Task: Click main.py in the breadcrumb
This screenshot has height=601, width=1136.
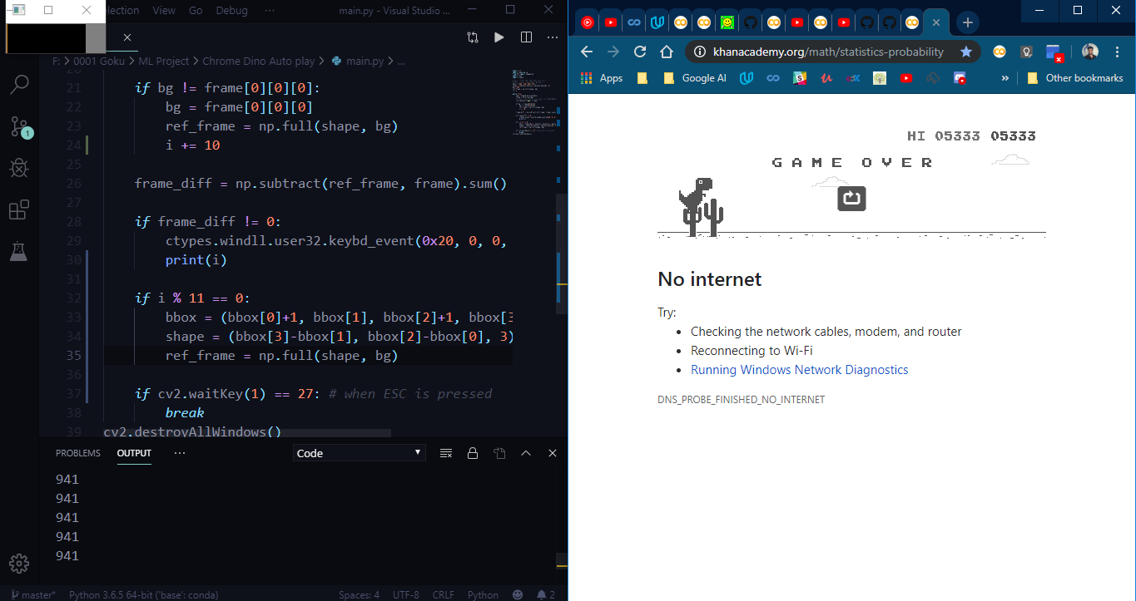Action: 358,61
